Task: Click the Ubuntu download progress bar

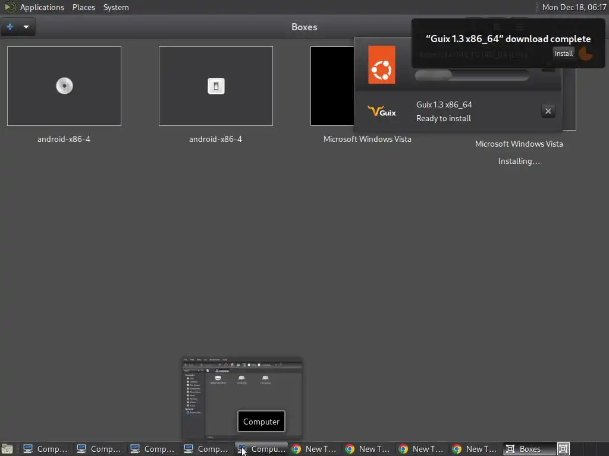Action: coord(472,75)
